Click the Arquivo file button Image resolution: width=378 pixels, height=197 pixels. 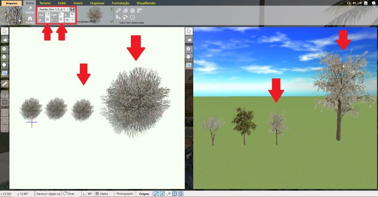(11, 3)
